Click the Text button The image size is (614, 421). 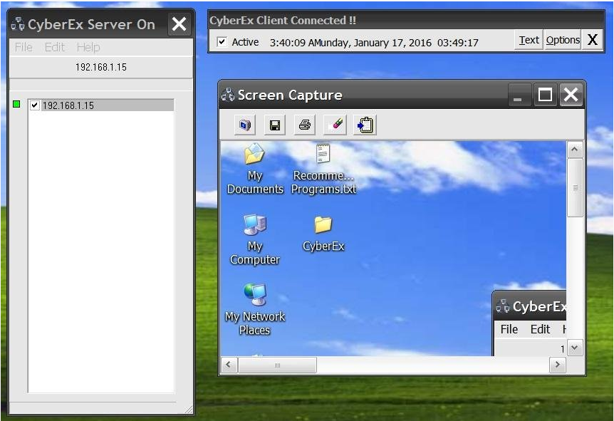coord(529,40)
